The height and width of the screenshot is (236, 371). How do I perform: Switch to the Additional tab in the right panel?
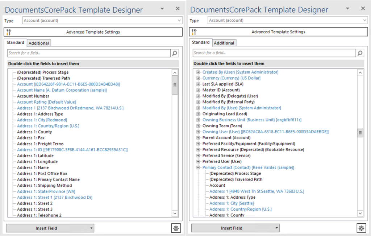click(224, 42)
